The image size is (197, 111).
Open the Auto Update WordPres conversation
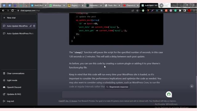(x=17, y=26)
